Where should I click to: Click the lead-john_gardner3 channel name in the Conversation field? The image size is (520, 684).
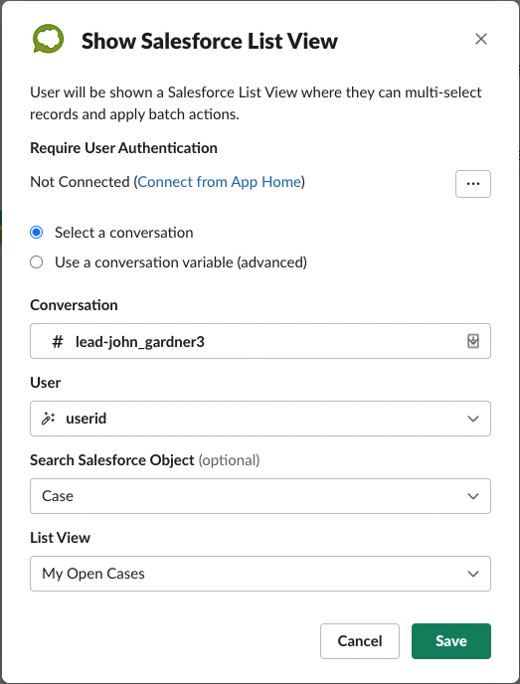(139, 342)
